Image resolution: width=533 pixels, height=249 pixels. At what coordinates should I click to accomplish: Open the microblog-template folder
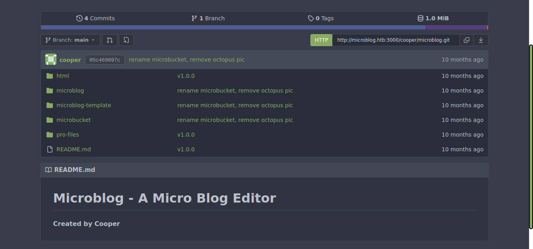click(83, 105)
